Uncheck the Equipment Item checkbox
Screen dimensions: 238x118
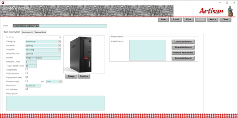27,77
